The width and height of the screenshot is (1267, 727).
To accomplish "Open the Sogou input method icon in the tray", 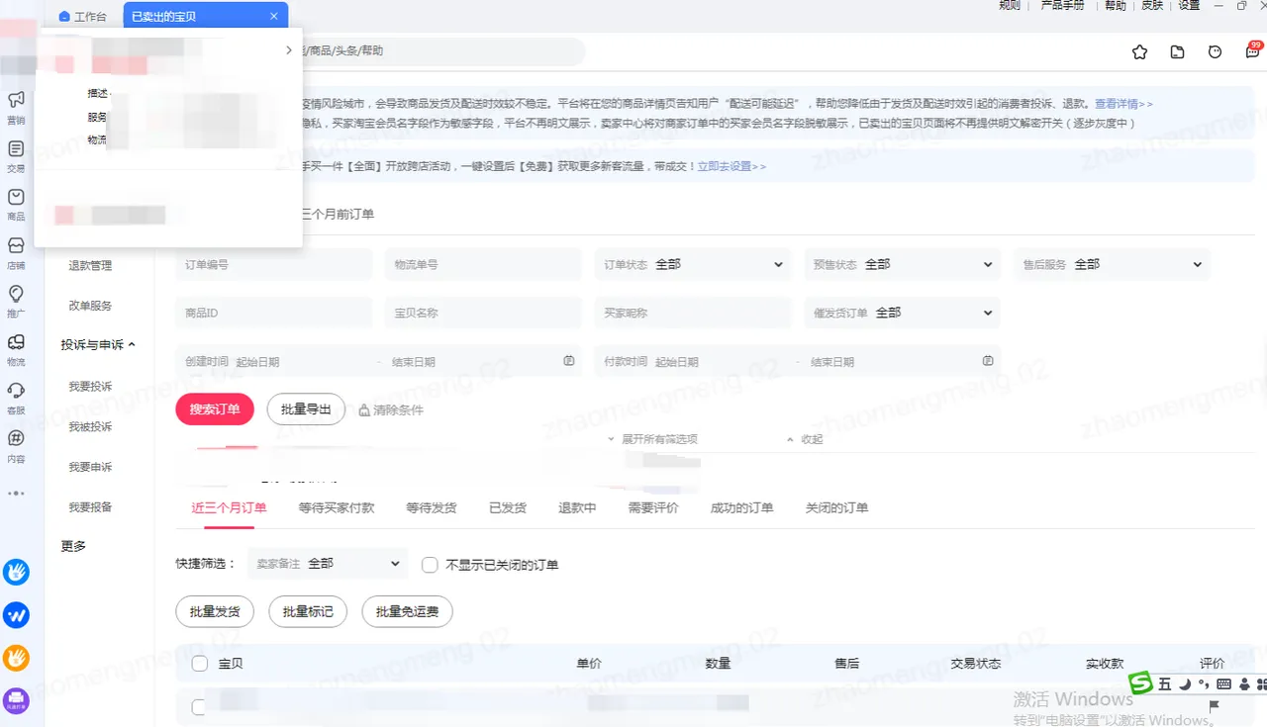I will click(1142, 683).
